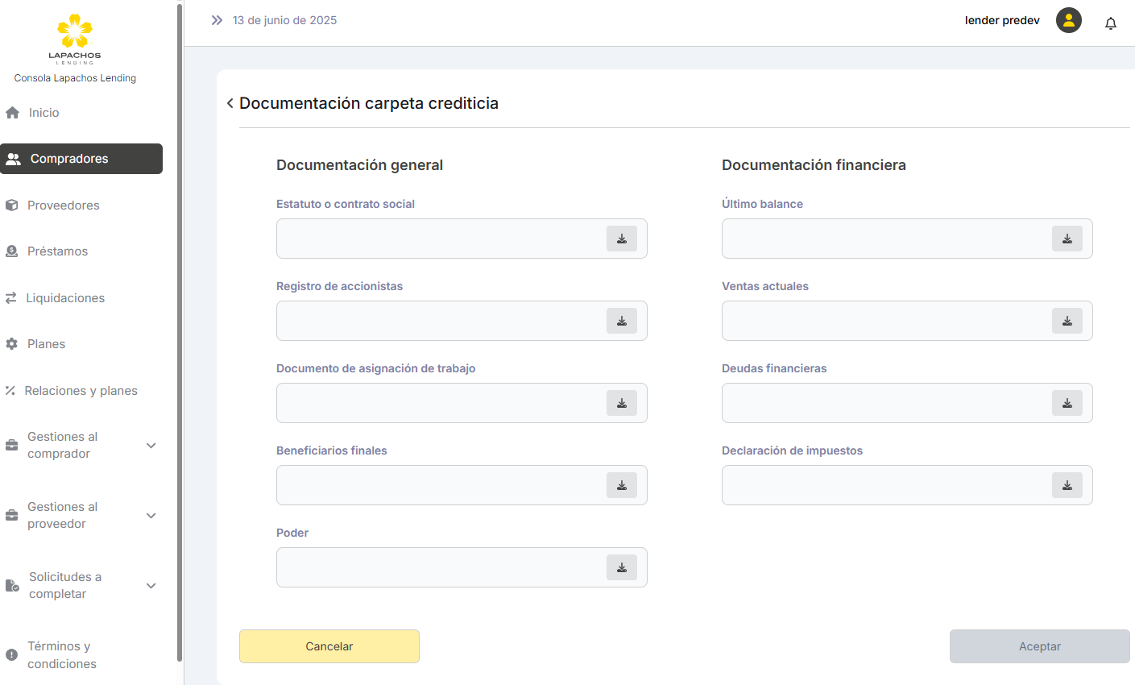
Task: Click download icon for Último balance
Action: click(x=1067, y=239)
